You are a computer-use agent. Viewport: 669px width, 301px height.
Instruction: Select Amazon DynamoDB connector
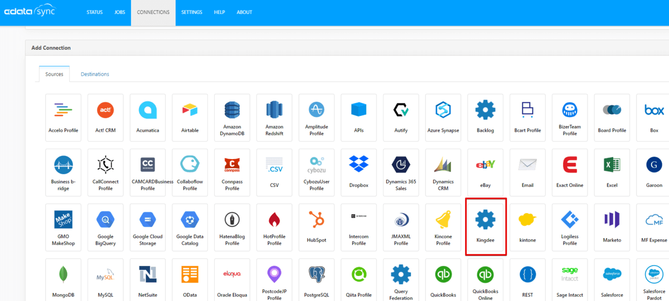coord(232,117)
